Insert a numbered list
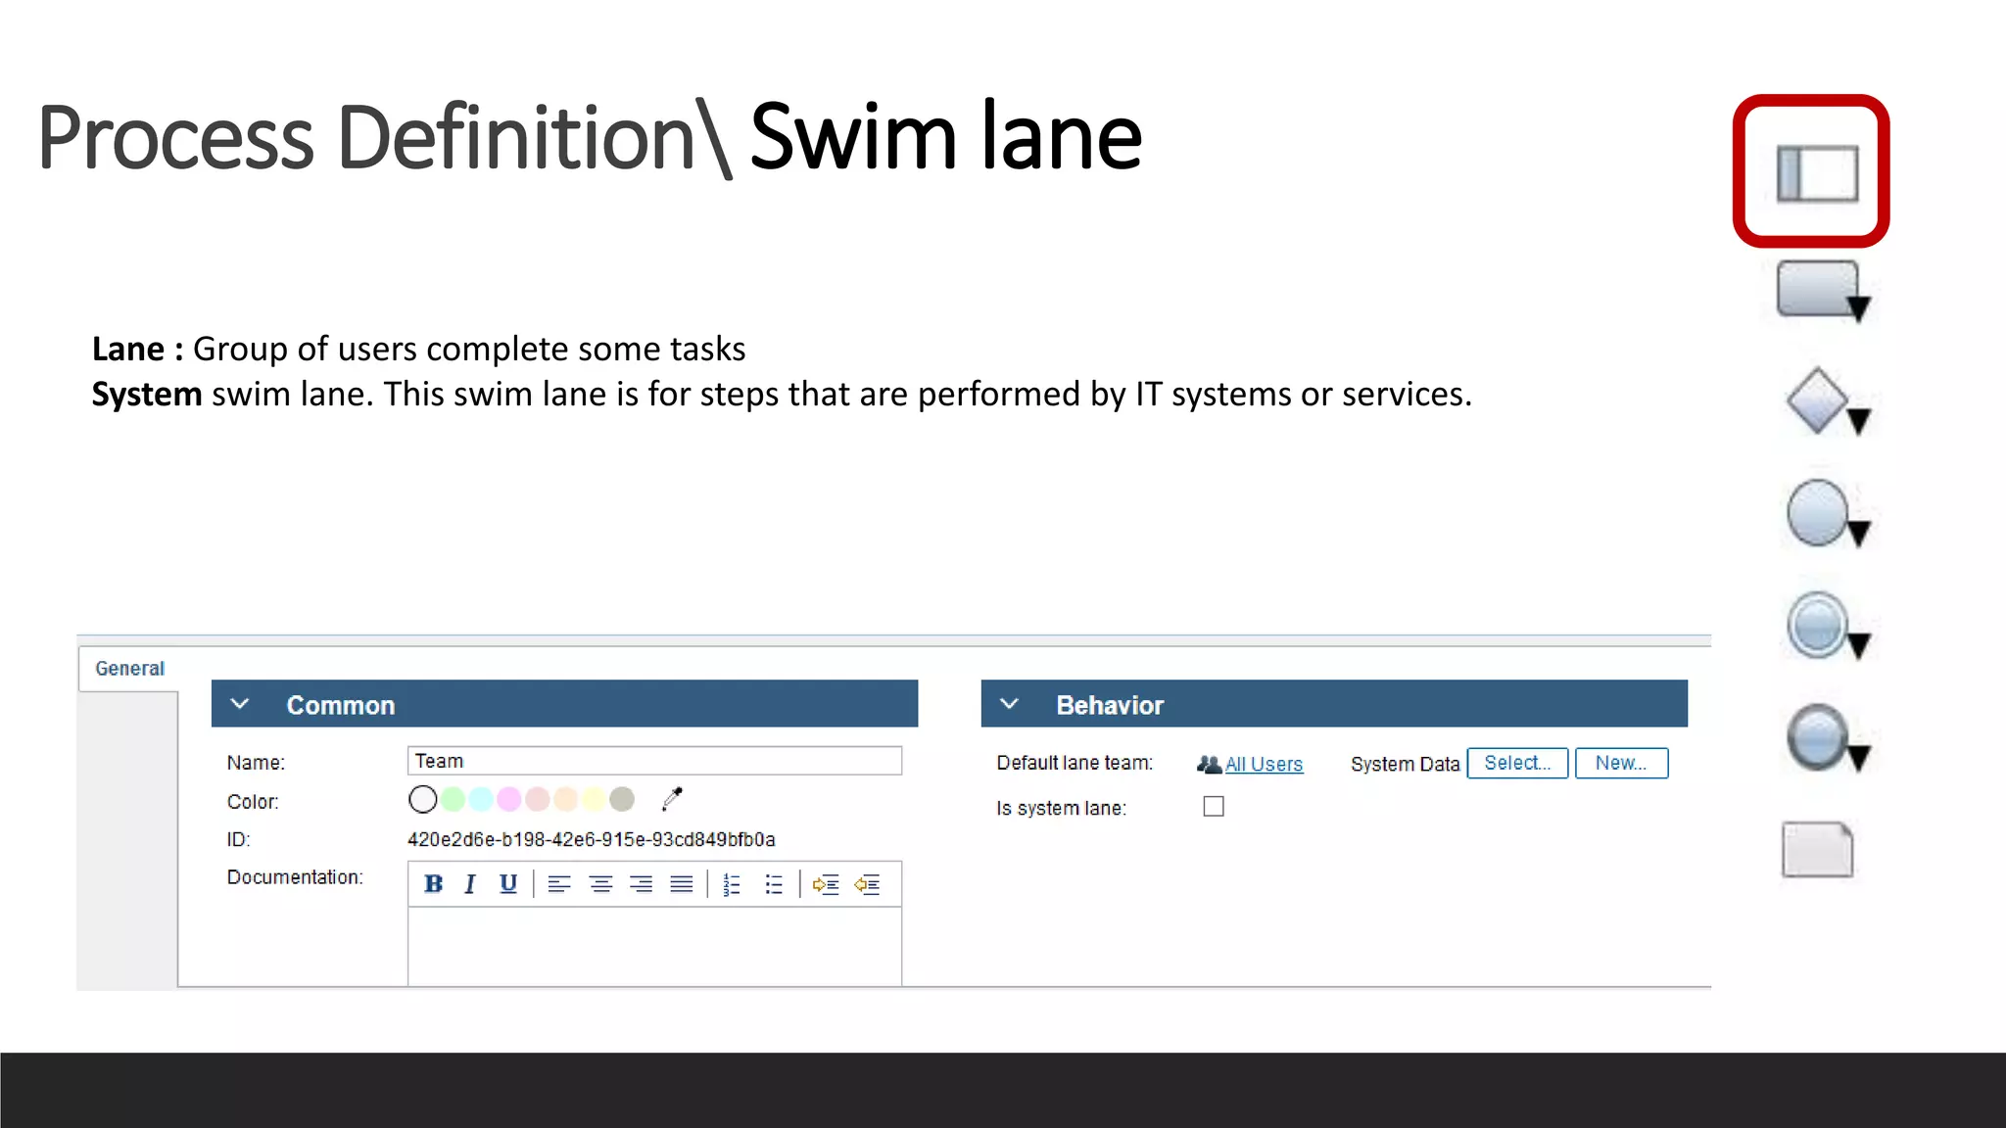Viewport: 2006px width, 1128px height. (x=732, y=885)
